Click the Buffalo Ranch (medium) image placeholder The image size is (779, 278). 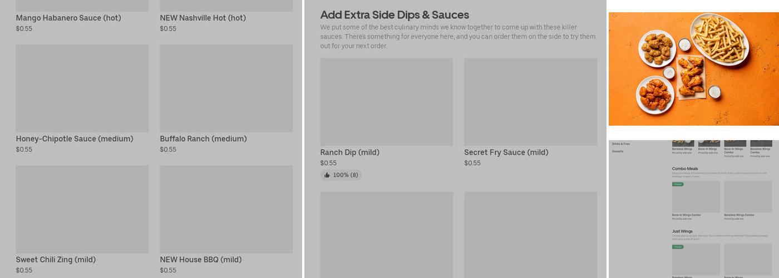[x=226, y=88]
